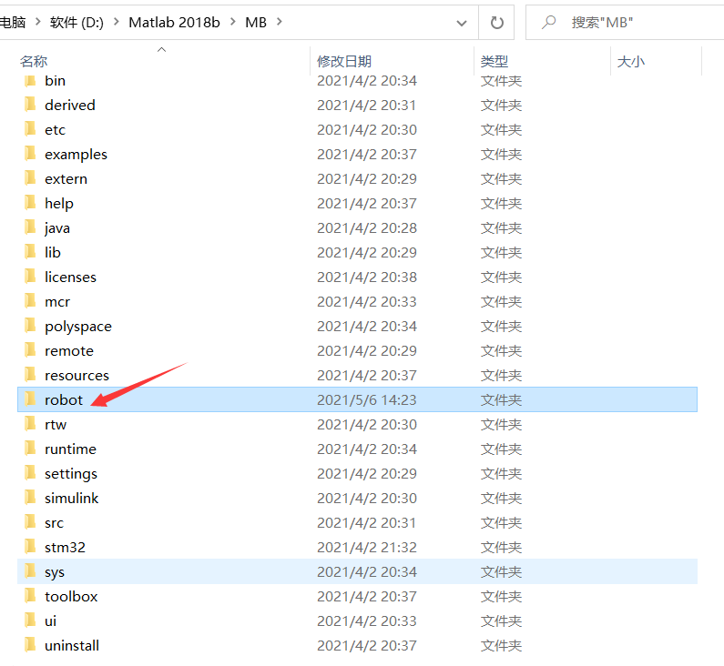Screen dimensions: 724x666
Task: Sort by 大小 column header
Action: click(x=631, y=61)
